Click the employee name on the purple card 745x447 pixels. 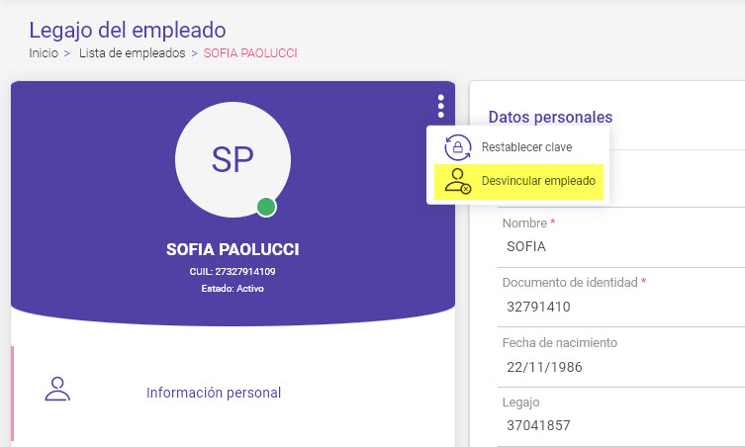click(233, 249)
